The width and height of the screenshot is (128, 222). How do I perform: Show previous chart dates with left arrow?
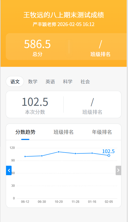click(9, 170)
